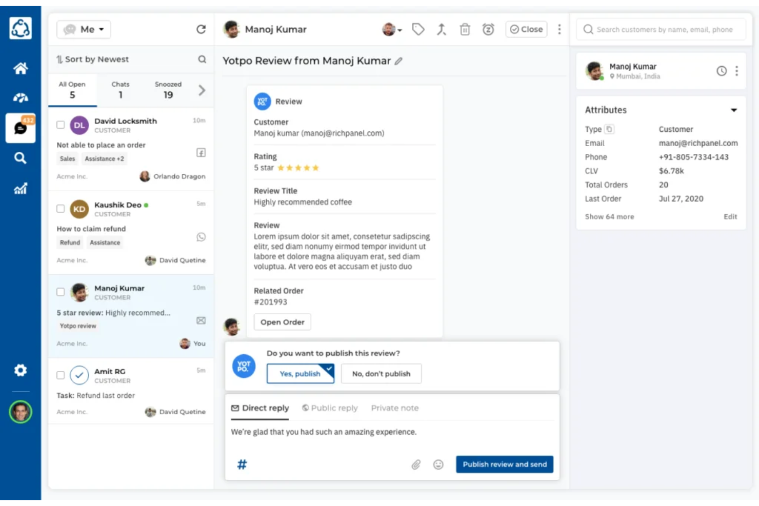Snooze the conversation with the alarm icon
This screenshot has width=759, height=506.
pos(488,29)
